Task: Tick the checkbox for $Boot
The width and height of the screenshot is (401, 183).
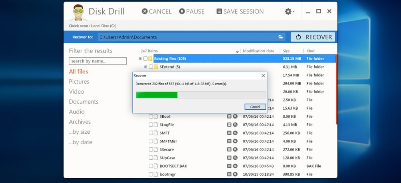Action: click(151, 117)
